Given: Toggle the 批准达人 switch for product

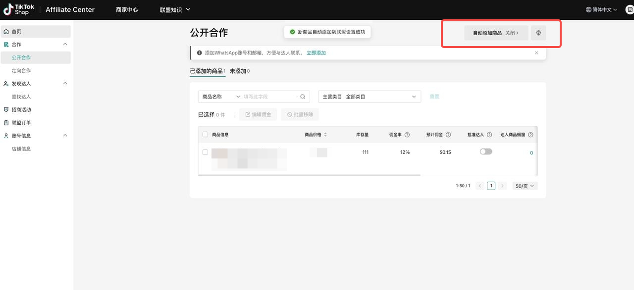Looking at the screenshot, I should tap(486, 152).
